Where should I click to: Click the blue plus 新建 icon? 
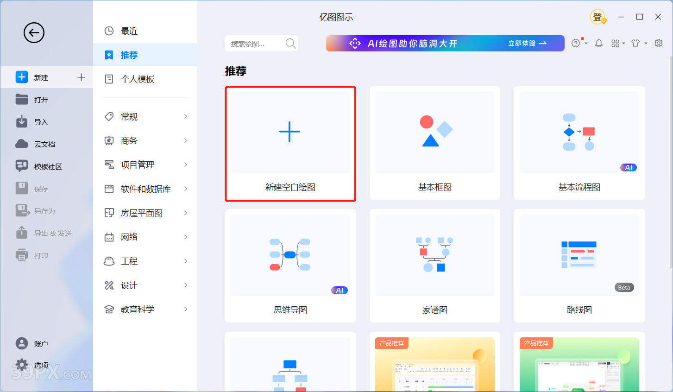(x=22, y=77)
